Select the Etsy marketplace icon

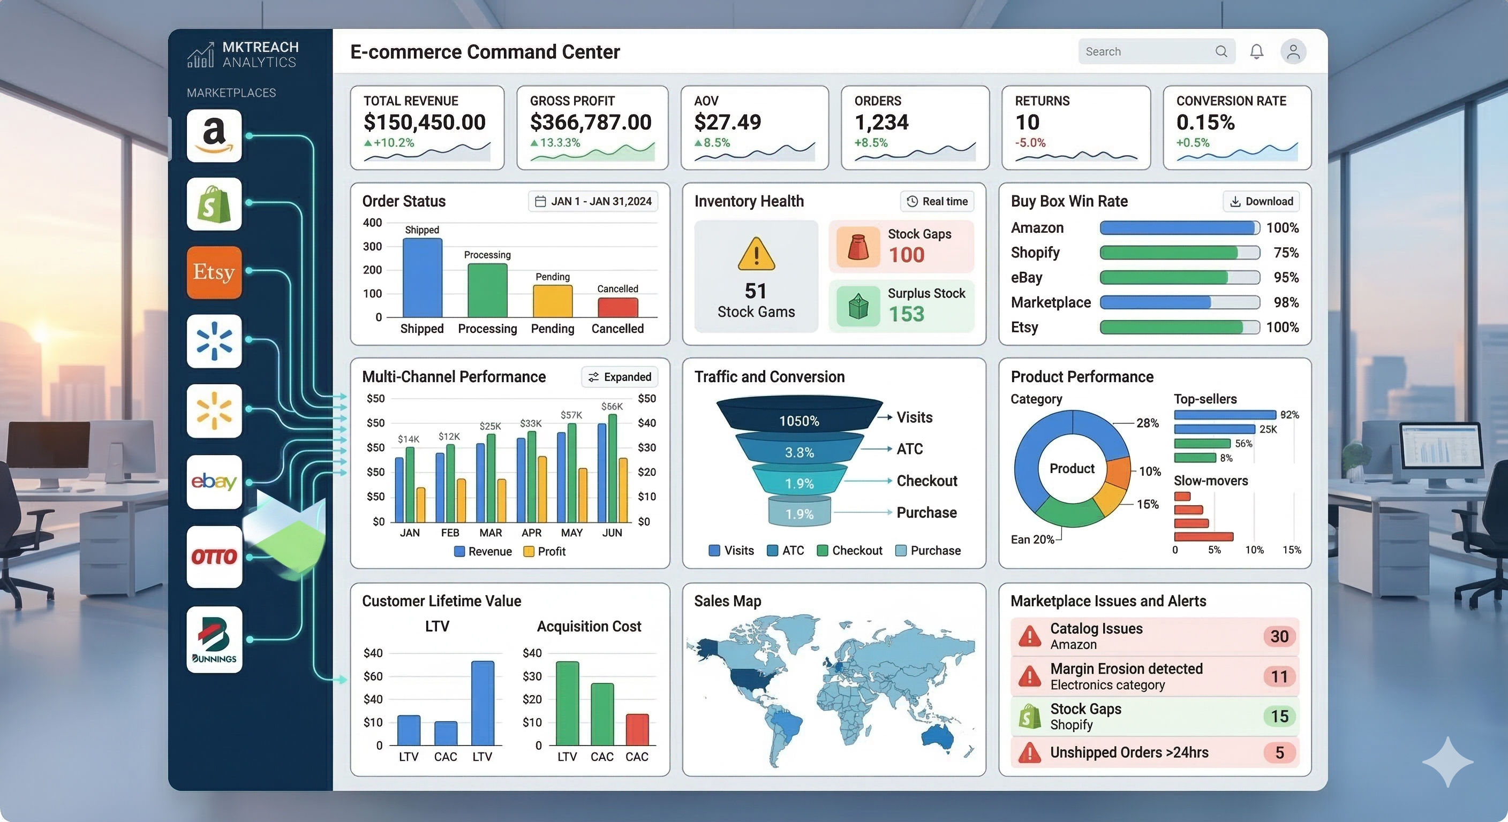214,272
